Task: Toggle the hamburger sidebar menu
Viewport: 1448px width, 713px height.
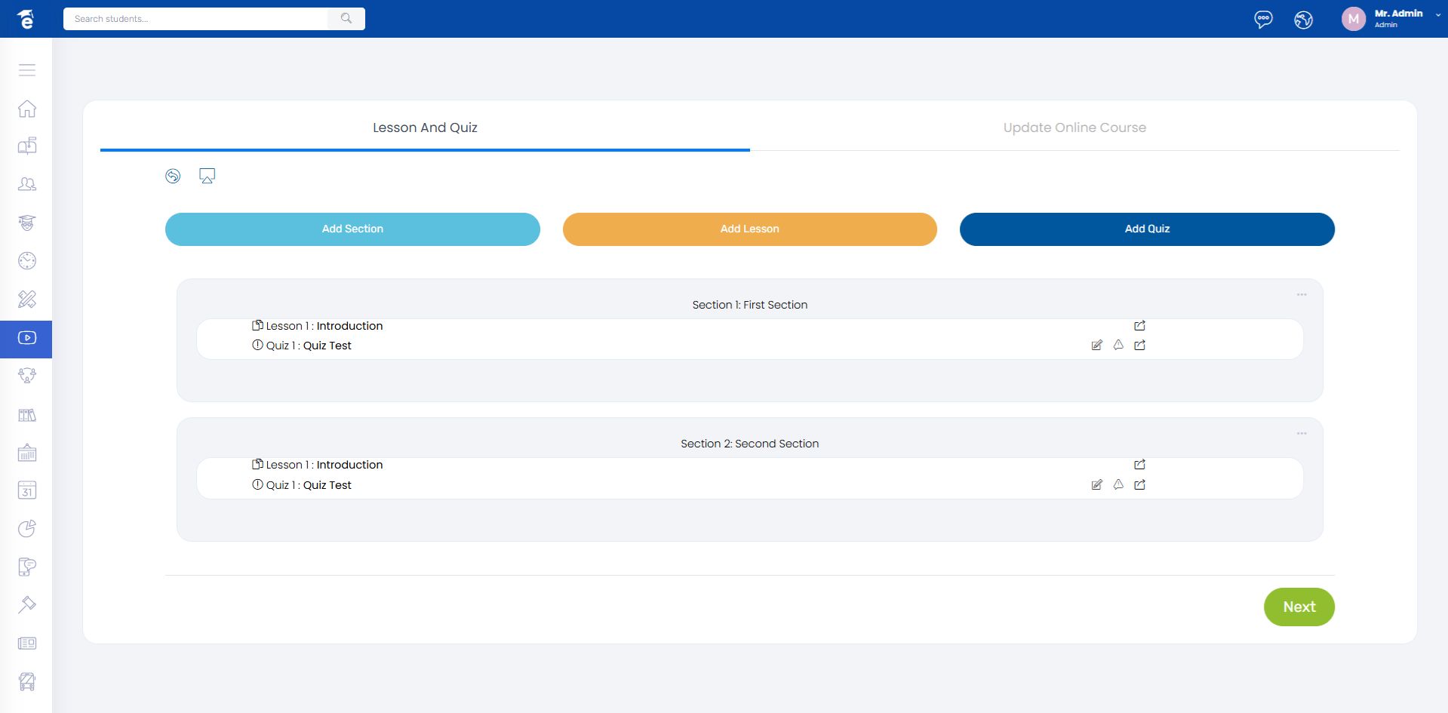Action: (27, 70)
